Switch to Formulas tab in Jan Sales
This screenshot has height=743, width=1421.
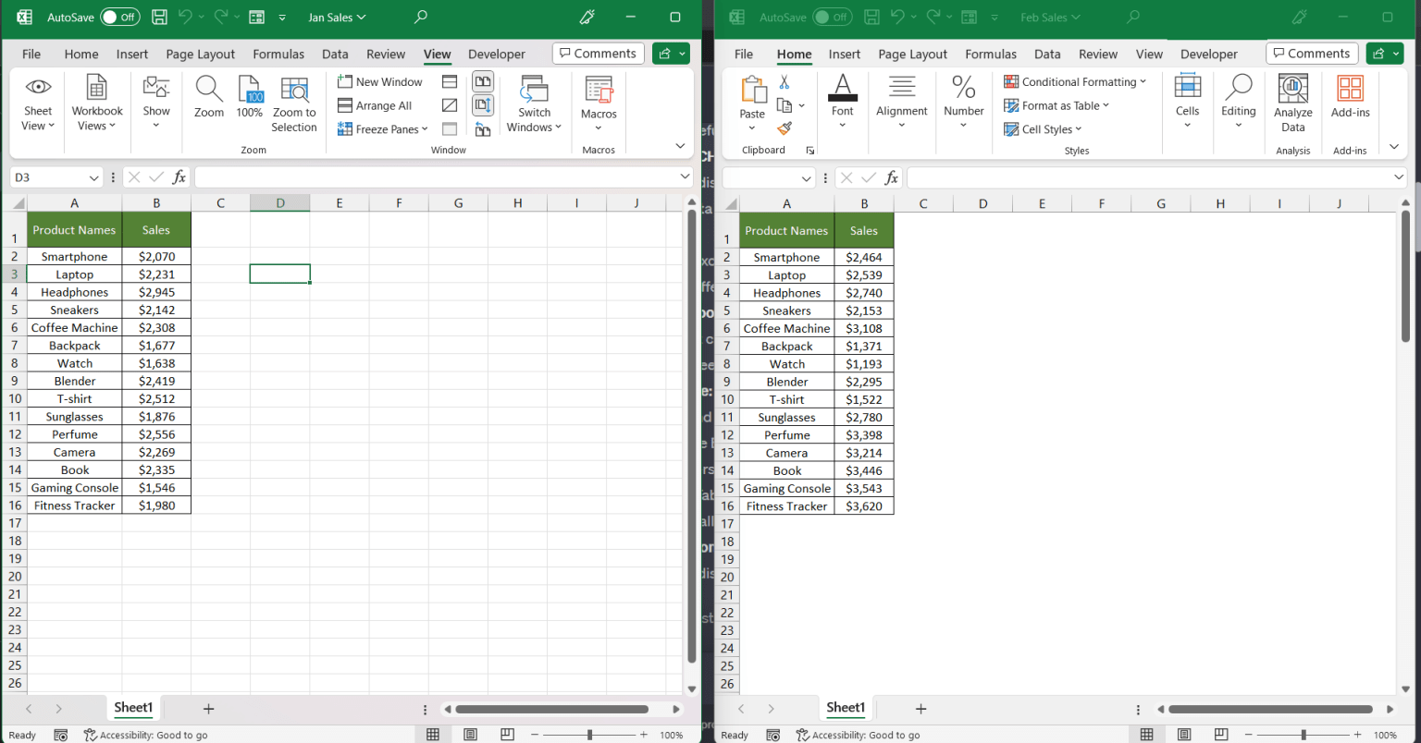[x=278, y=54]
